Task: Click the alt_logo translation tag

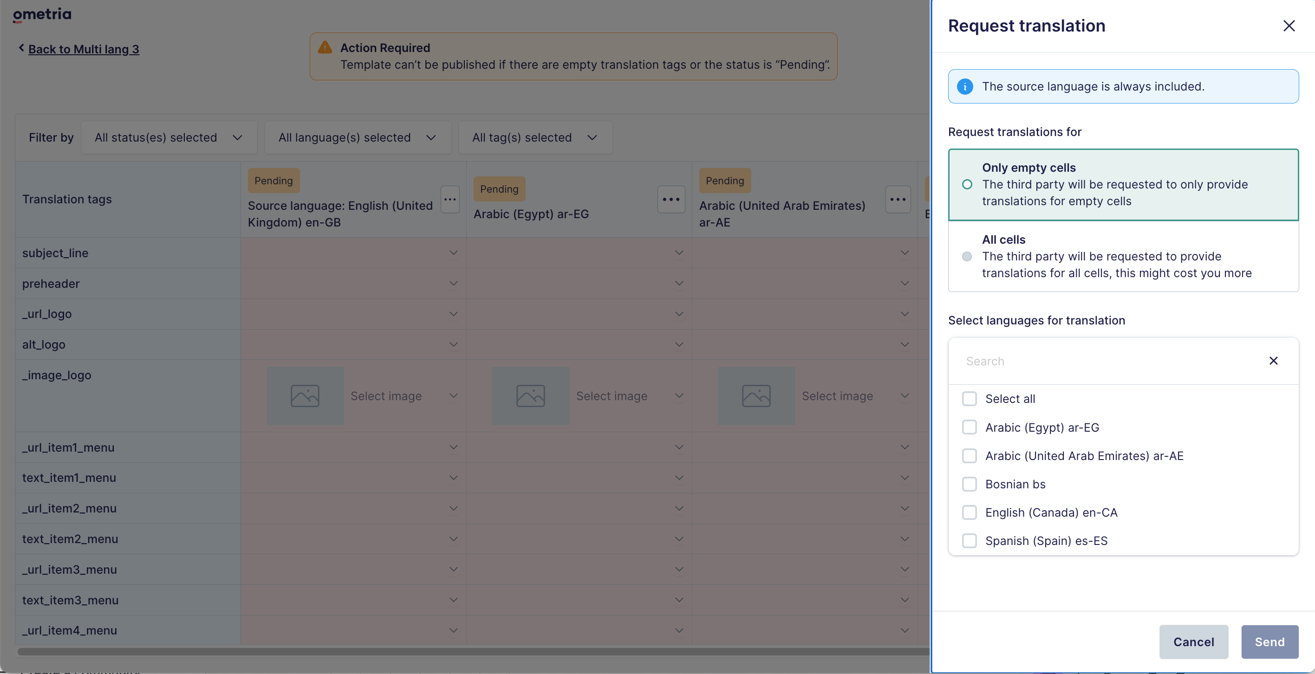Action: (43, 344)
